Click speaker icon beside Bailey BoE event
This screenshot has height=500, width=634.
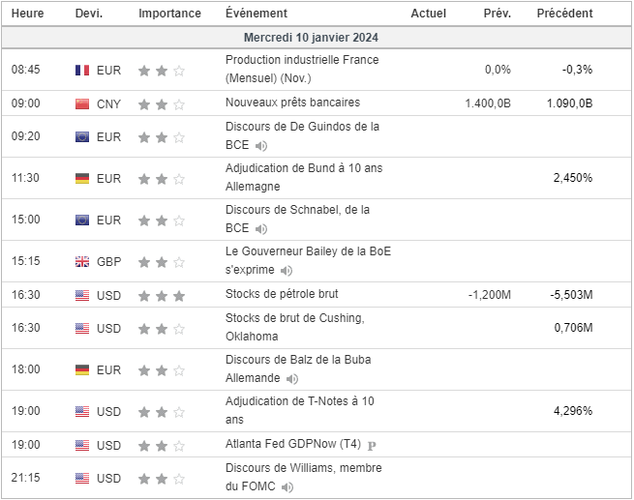click(287, 271)
